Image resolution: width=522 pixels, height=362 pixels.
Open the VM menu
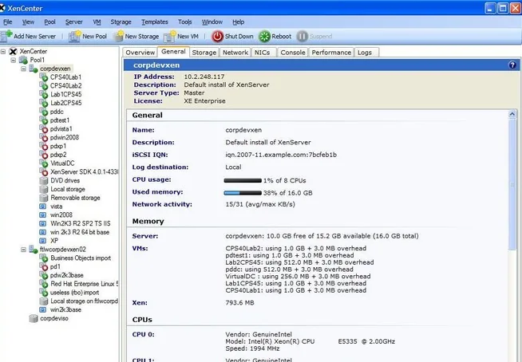click(x=97, y=22)
